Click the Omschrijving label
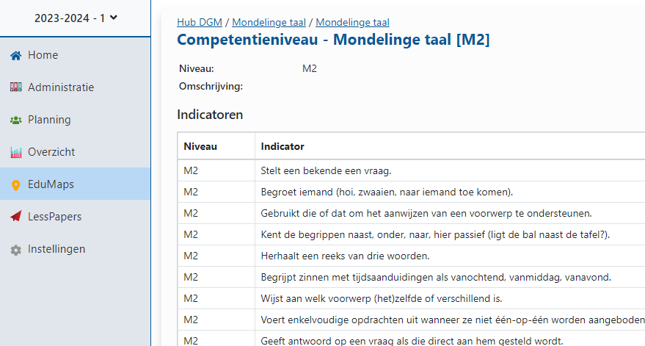Image resolution: width=645 pixels, height=346 pixels. pos(211,87)
